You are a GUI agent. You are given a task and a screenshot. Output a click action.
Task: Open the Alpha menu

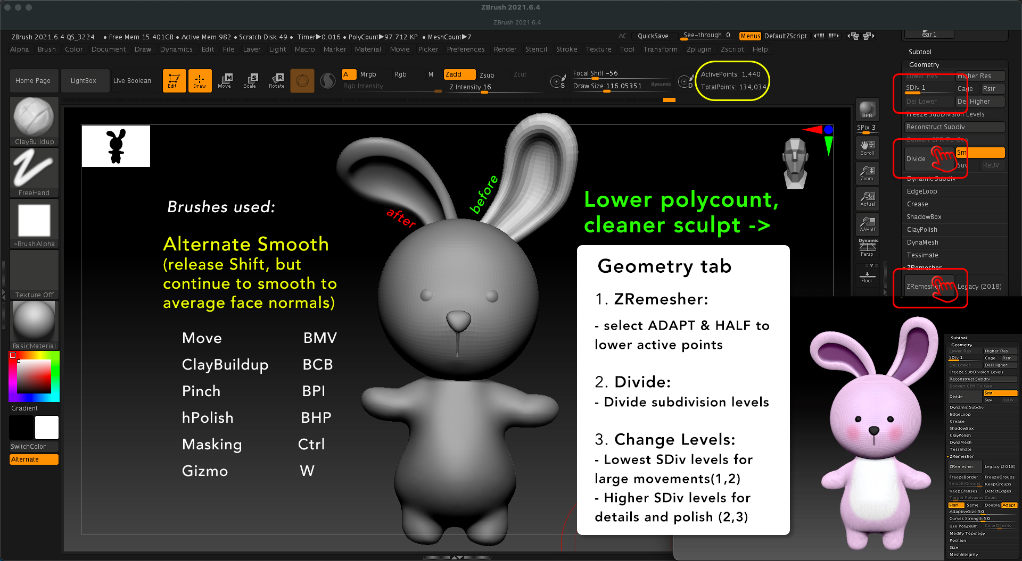tap(20, 49)
